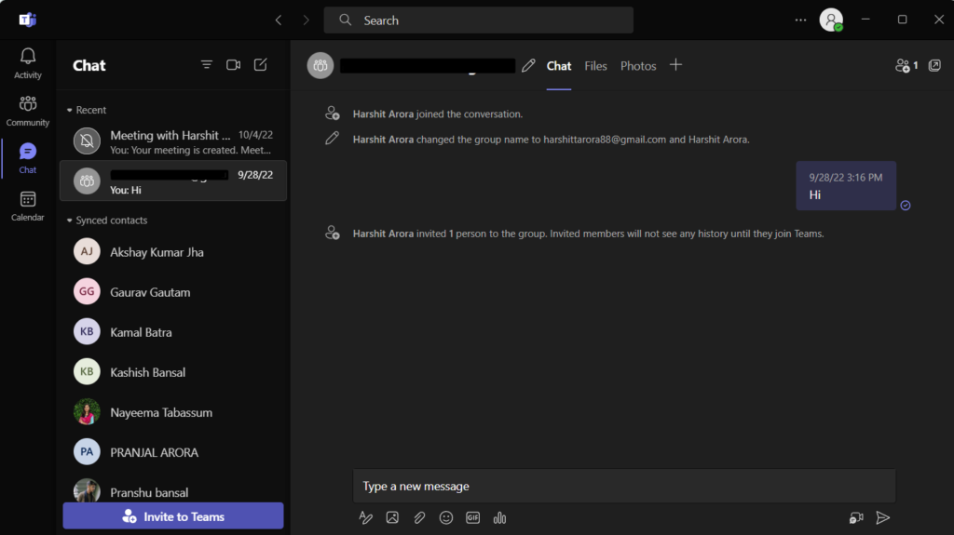Viewport: 954px width, 535px height.
Task: Click the filter chats icon
Action: (207, 65)
